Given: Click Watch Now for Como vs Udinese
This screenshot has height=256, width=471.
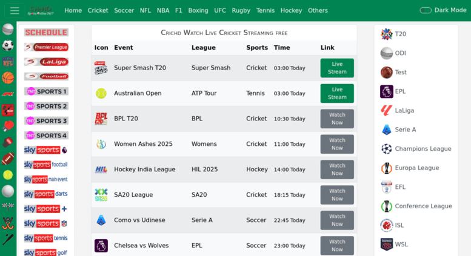Looking at the screenshot, I should point(337,220).
